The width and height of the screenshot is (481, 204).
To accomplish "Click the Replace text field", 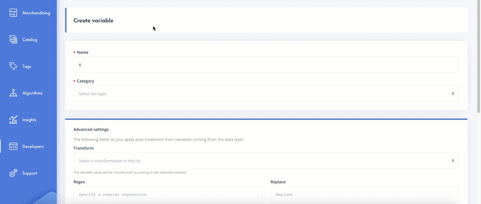I will 365,195.
